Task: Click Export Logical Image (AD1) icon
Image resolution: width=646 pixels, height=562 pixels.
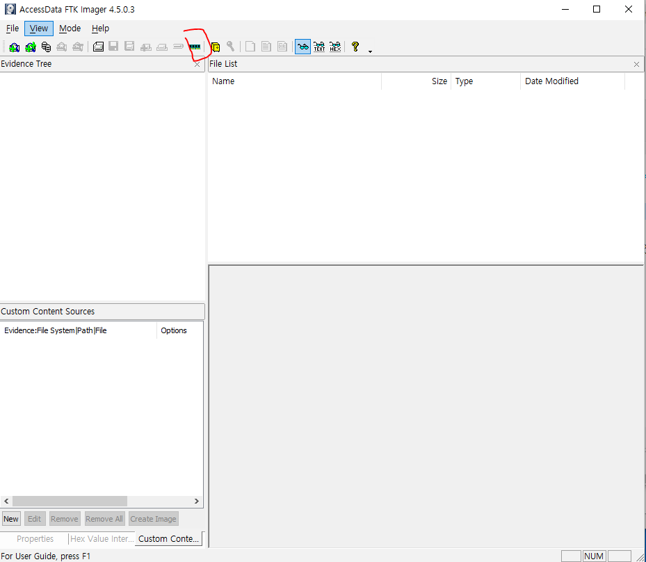Action: pyautogui.click(x=129, y=46)
